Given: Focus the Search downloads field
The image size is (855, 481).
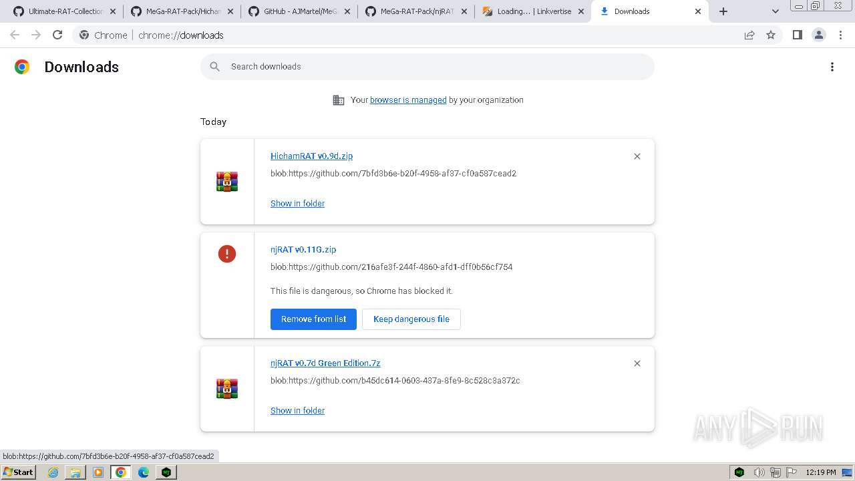Looking at the screenshot, I should coord(427,67).
